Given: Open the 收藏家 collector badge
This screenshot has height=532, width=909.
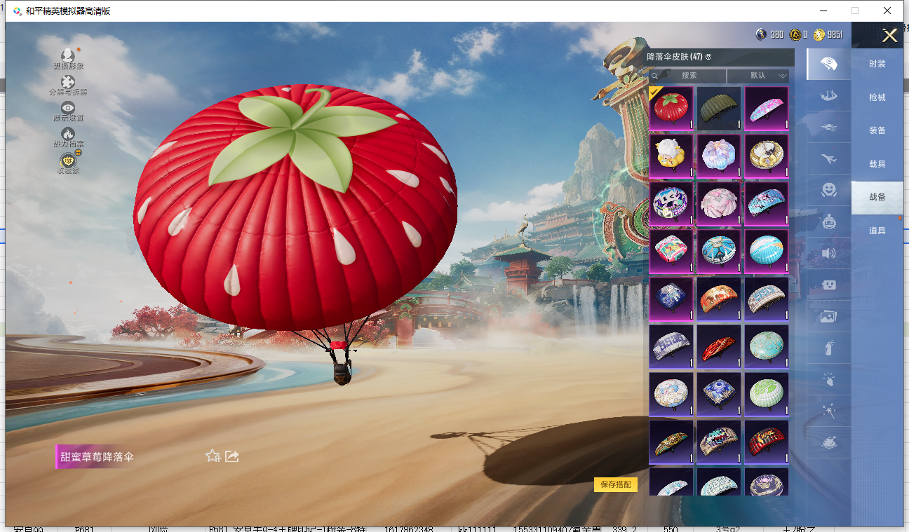Looking at the screenshot, I should click(x=68, y=161).
